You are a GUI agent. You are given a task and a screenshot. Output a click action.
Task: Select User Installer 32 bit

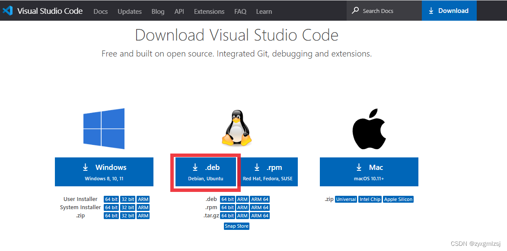click(128, 199)
